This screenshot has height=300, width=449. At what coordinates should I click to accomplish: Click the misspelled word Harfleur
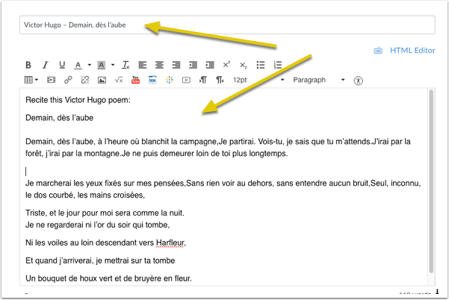click(170, 243)
